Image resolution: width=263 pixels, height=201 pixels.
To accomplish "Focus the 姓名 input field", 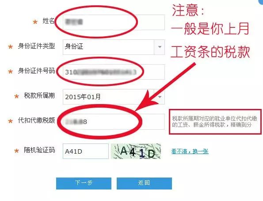I will tap(114, 22).
